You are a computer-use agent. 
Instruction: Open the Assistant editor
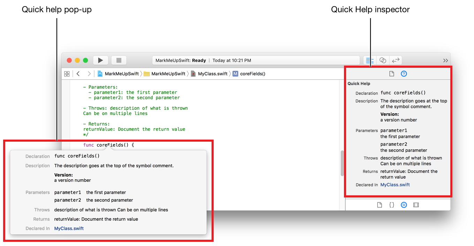[x=383, y=60]
